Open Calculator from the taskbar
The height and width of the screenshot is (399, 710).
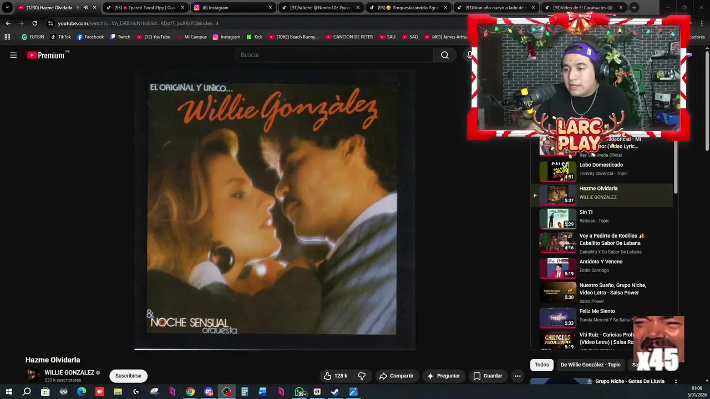[x=245, y=392]
